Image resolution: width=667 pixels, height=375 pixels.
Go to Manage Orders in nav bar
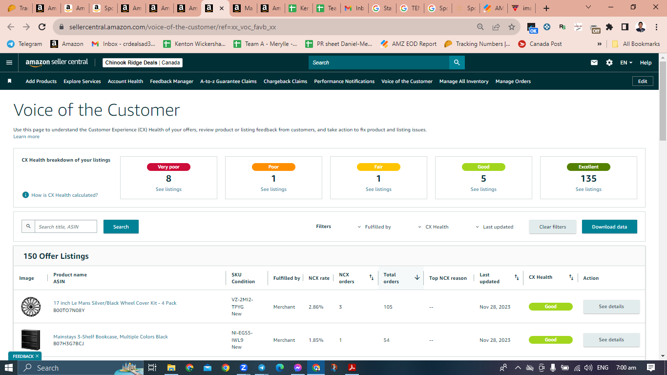click(x=513, y=81)
